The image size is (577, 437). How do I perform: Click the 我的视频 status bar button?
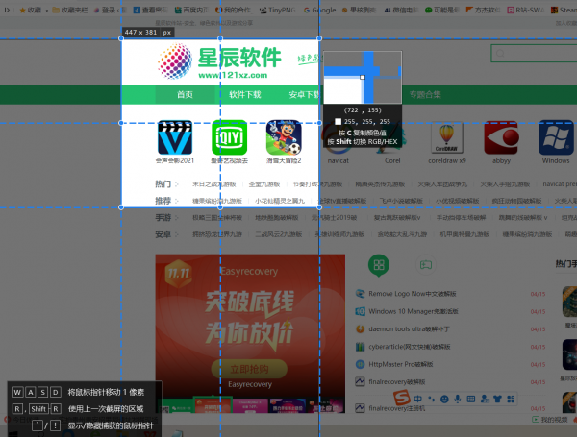coord(550,420)
